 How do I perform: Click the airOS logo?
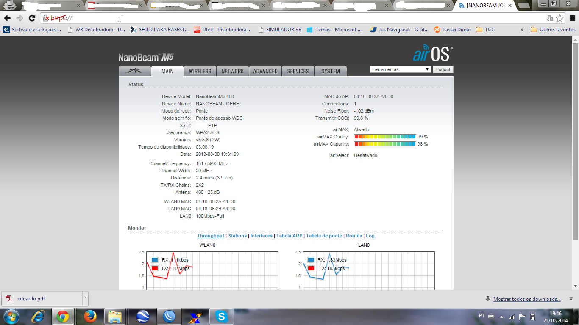tap(433, 53)
